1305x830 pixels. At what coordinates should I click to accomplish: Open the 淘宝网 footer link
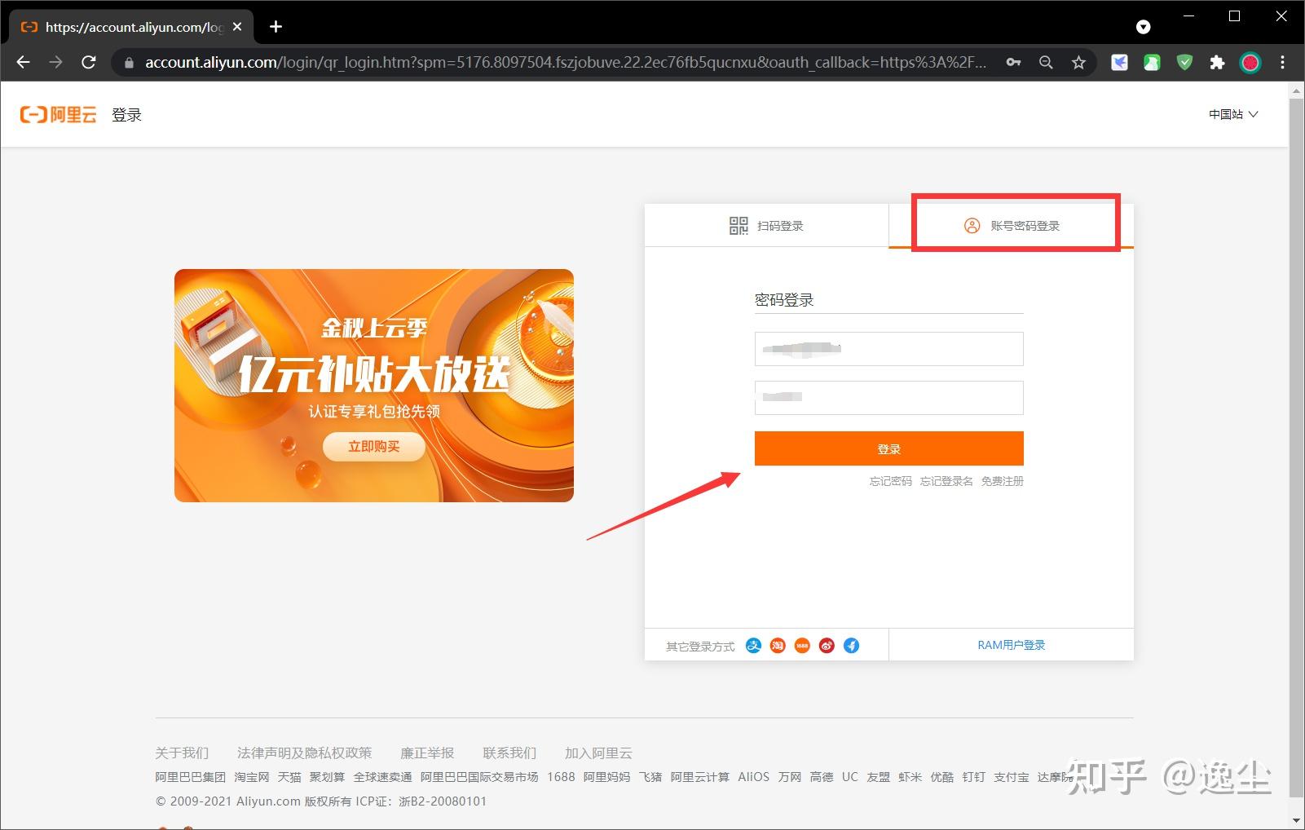(252, 777)
